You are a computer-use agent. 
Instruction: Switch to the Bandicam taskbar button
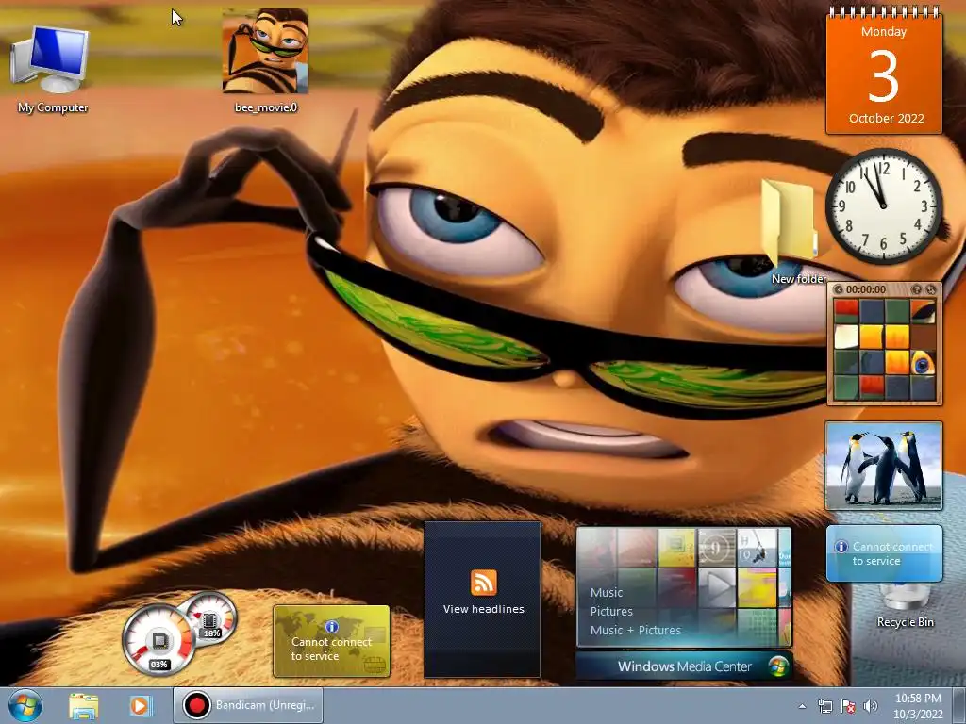tap(248, 705)
